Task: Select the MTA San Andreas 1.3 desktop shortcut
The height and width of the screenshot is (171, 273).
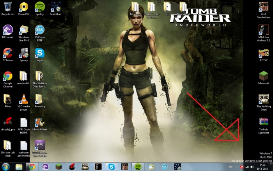Action: point(264,33)
